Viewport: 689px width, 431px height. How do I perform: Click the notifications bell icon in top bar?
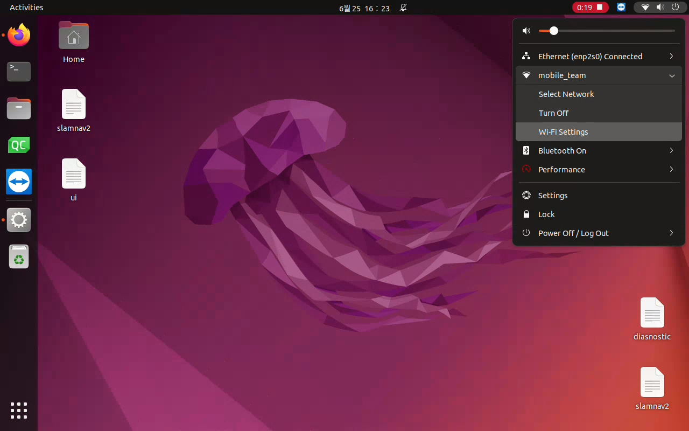[403, 8]
